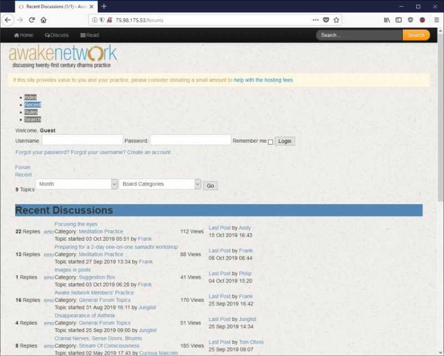Save page to Pocket icon

coord(326,20)
